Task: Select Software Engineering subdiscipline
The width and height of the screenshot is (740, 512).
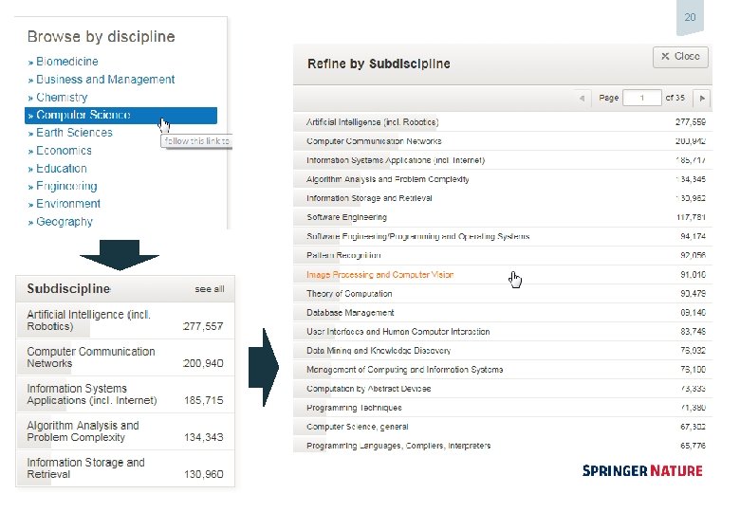Action: 346,217
